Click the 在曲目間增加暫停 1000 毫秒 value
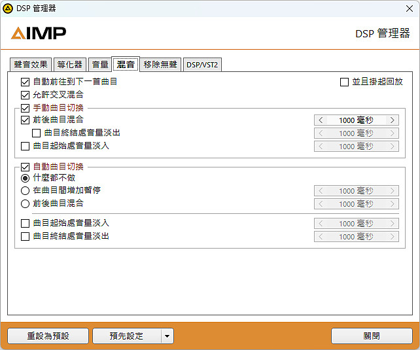420x350 pixels. [357, 190]
